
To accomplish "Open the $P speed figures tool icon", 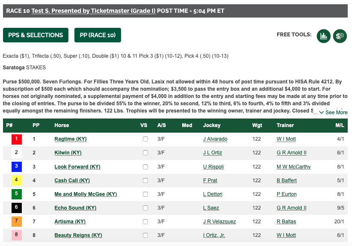I will click(340, 36).
